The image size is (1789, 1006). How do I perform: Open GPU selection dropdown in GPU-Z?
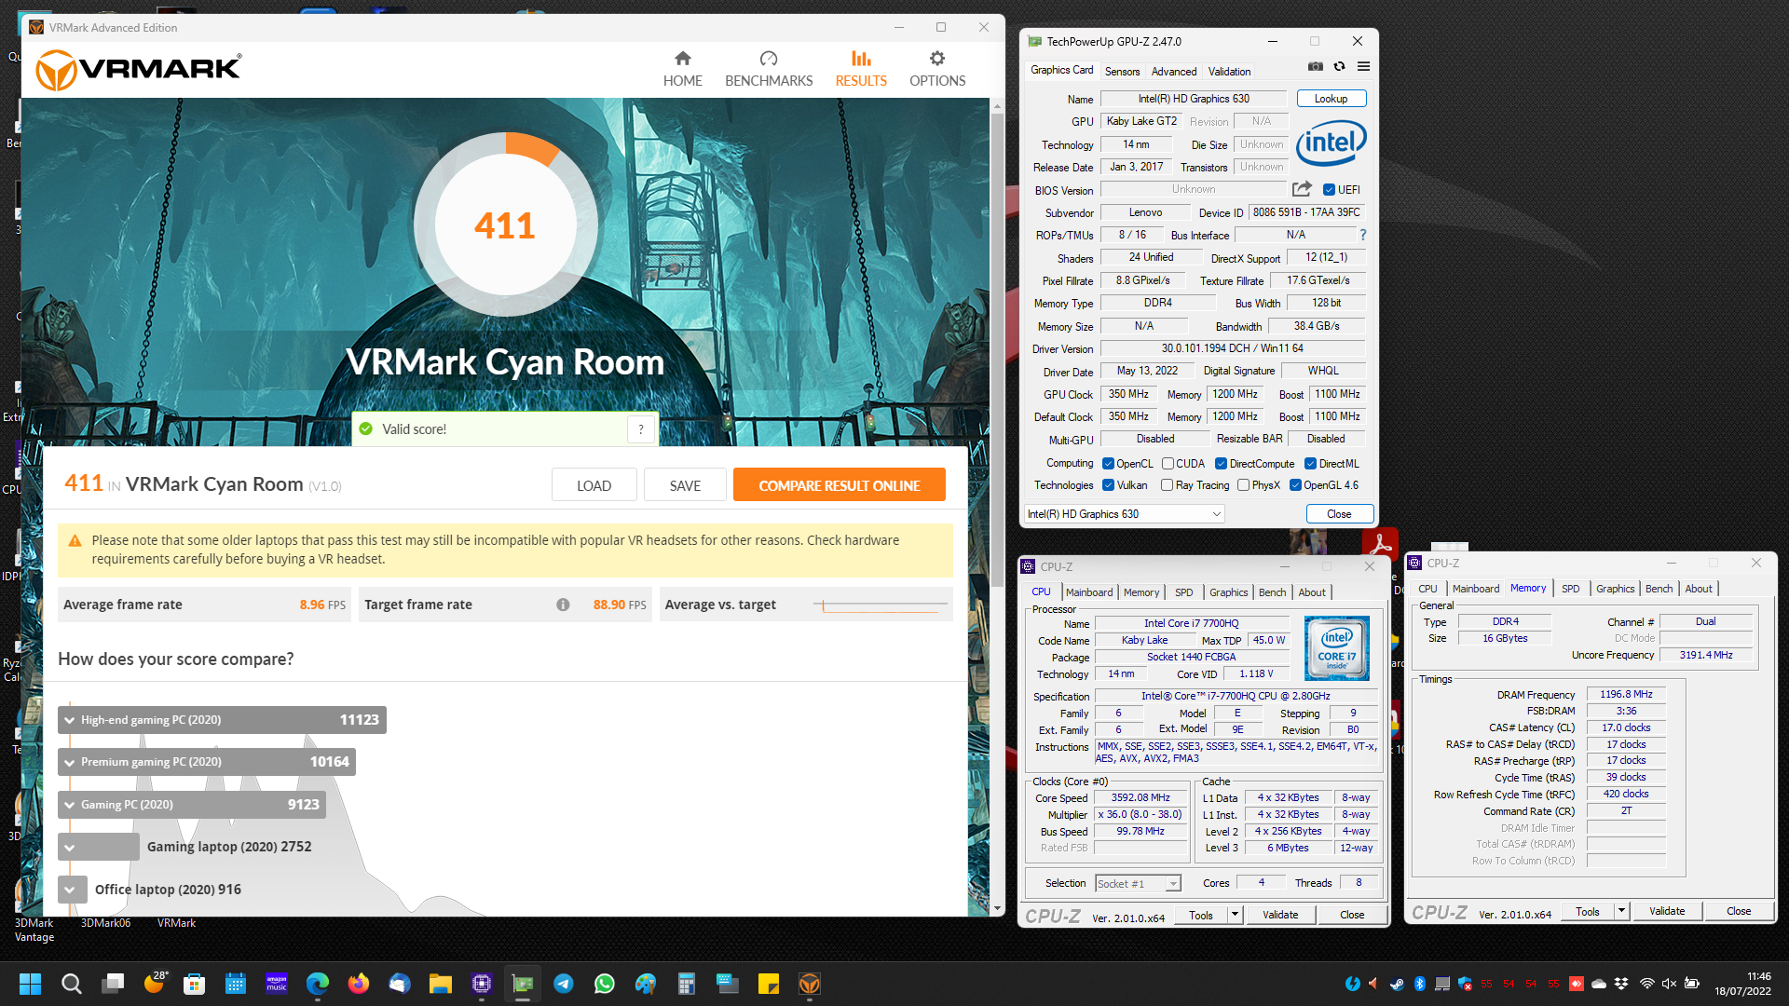(1124, 514)
